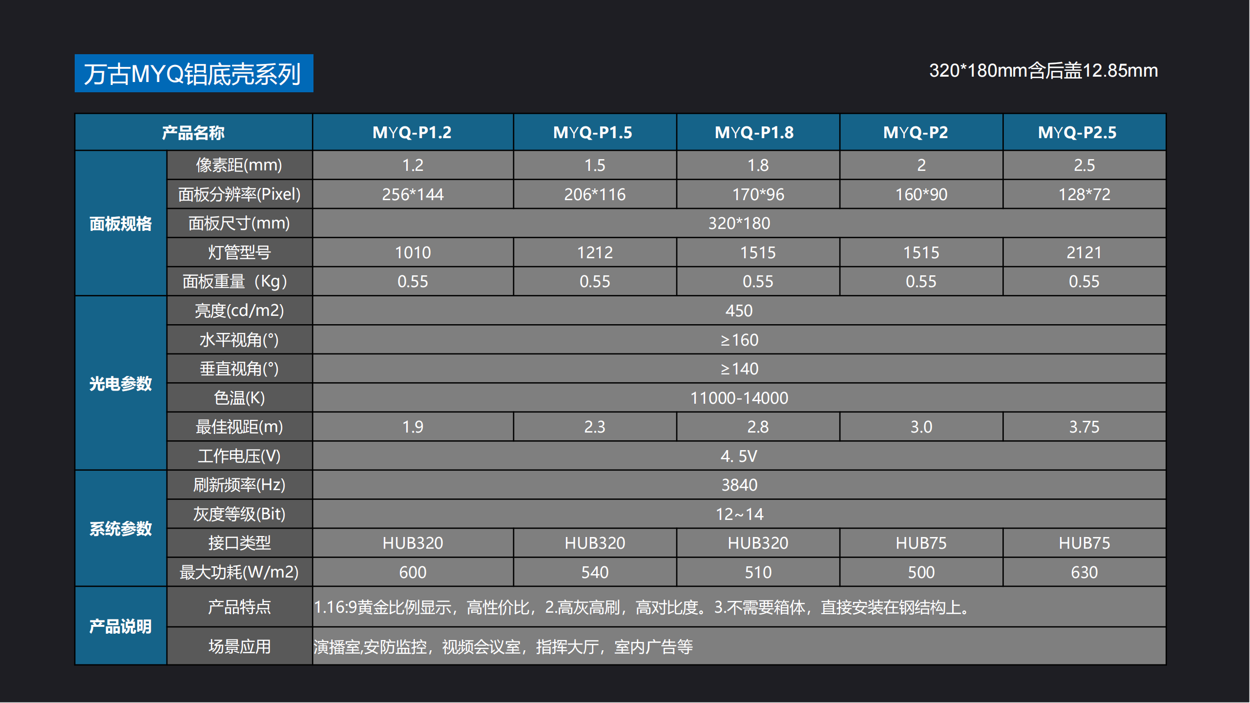The image size is (1250, 703).
Task: Click the viewing distance value '2.3'
Action: click(x=595, y=427)
